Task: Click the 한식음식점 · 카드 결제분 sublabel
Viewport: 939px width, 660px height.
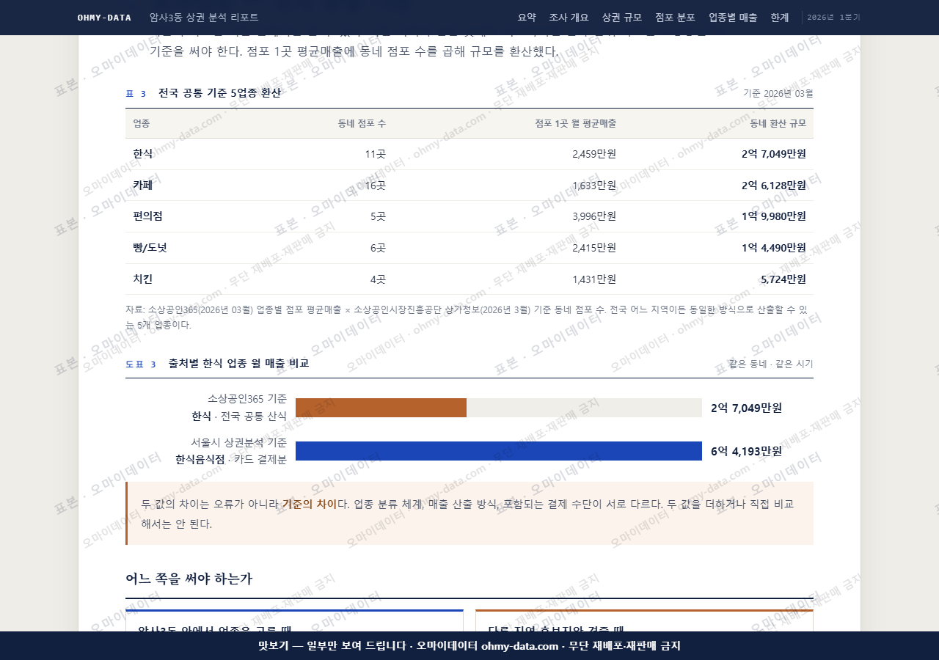Action: tap(231, 460)
